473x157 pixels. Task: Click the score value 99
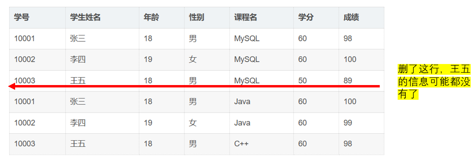pos(347,122)
